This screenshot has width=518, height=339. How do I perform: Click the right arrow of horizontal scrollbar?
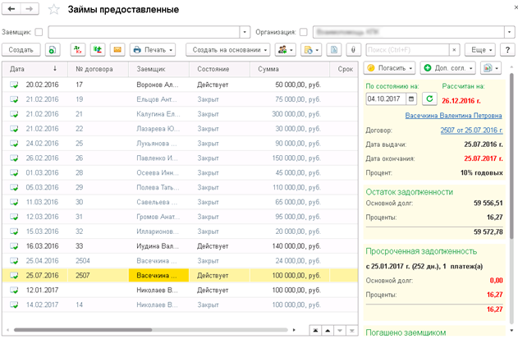pos(294,330)
